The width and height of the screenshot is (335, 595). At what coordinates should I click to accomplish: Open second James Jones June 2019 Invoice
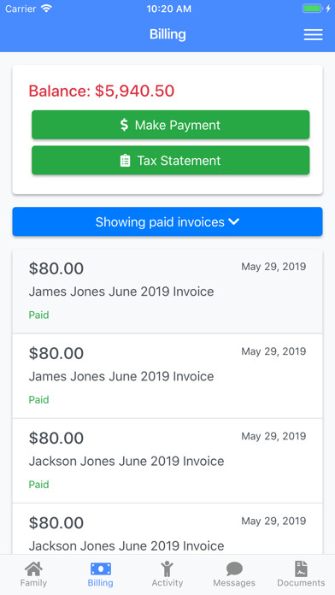167,376
